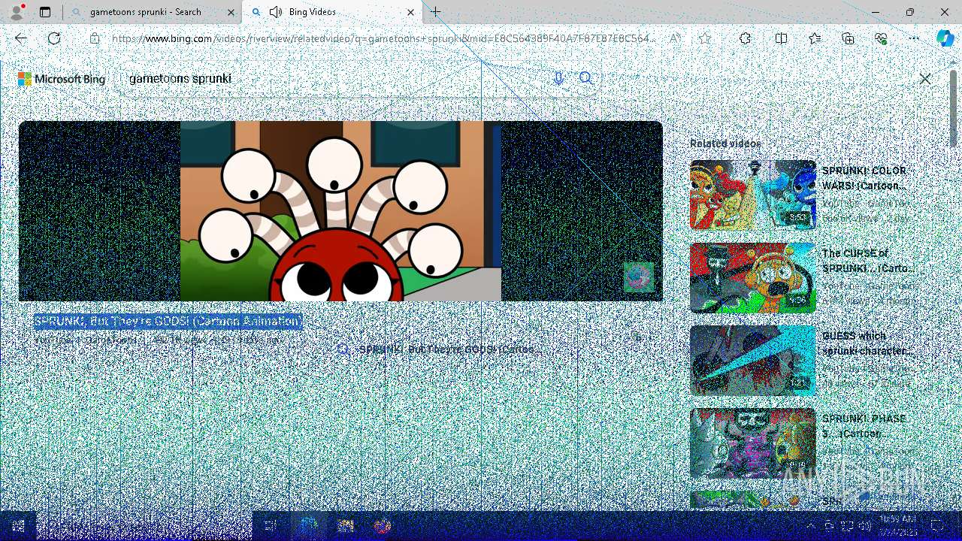Start Read aloud from address bar
The height and width of the screenshot is (541, 962).
676,38
